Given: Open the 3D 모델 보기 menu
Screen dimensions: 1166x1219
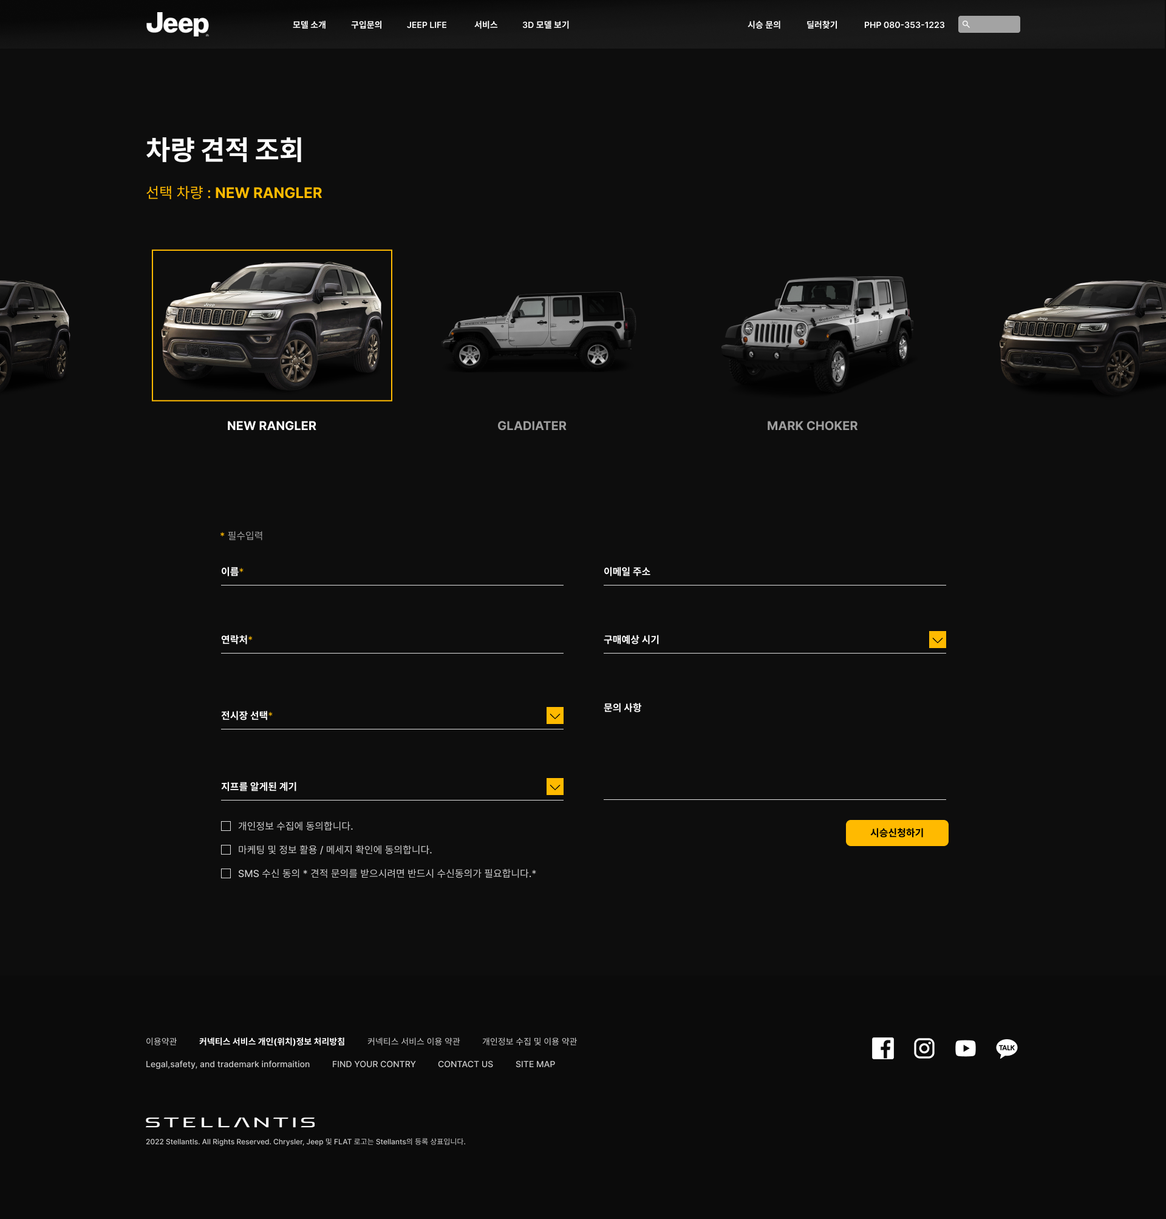Looking at the screenshot, I should pos(545,25).
